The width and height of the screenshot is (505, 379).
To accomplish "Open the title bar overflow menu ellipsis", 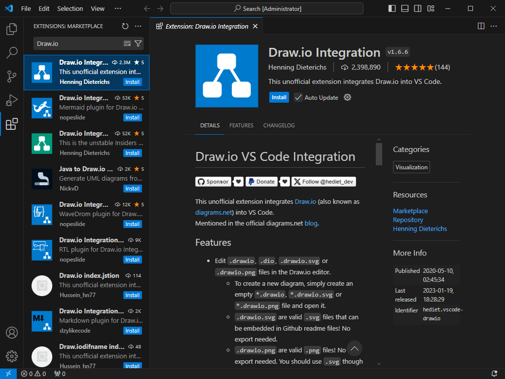I will pos(118,9).
